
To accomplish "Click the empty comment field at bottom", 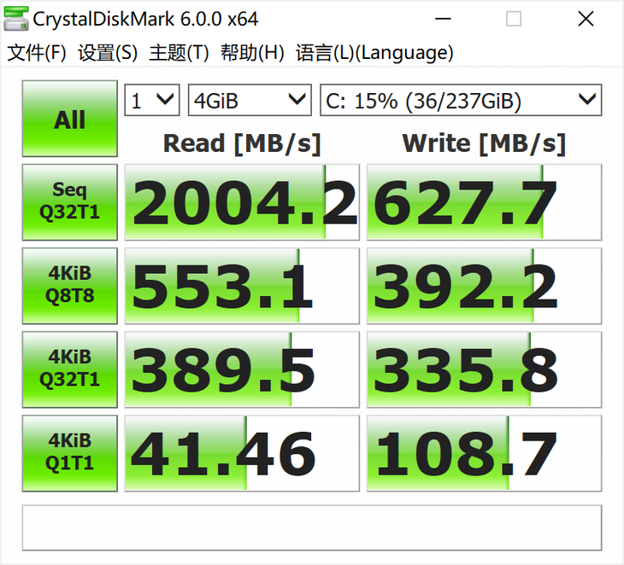I will [312, 527].
